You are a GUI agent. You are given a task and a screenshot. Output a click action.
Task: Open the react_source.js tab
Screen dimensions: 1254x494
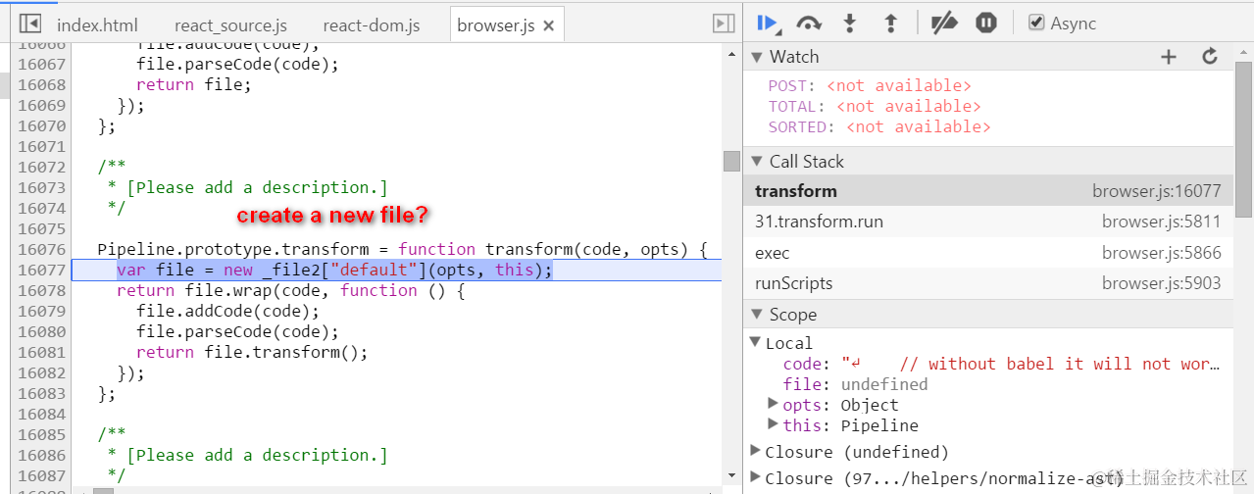[x=231, y=25]
